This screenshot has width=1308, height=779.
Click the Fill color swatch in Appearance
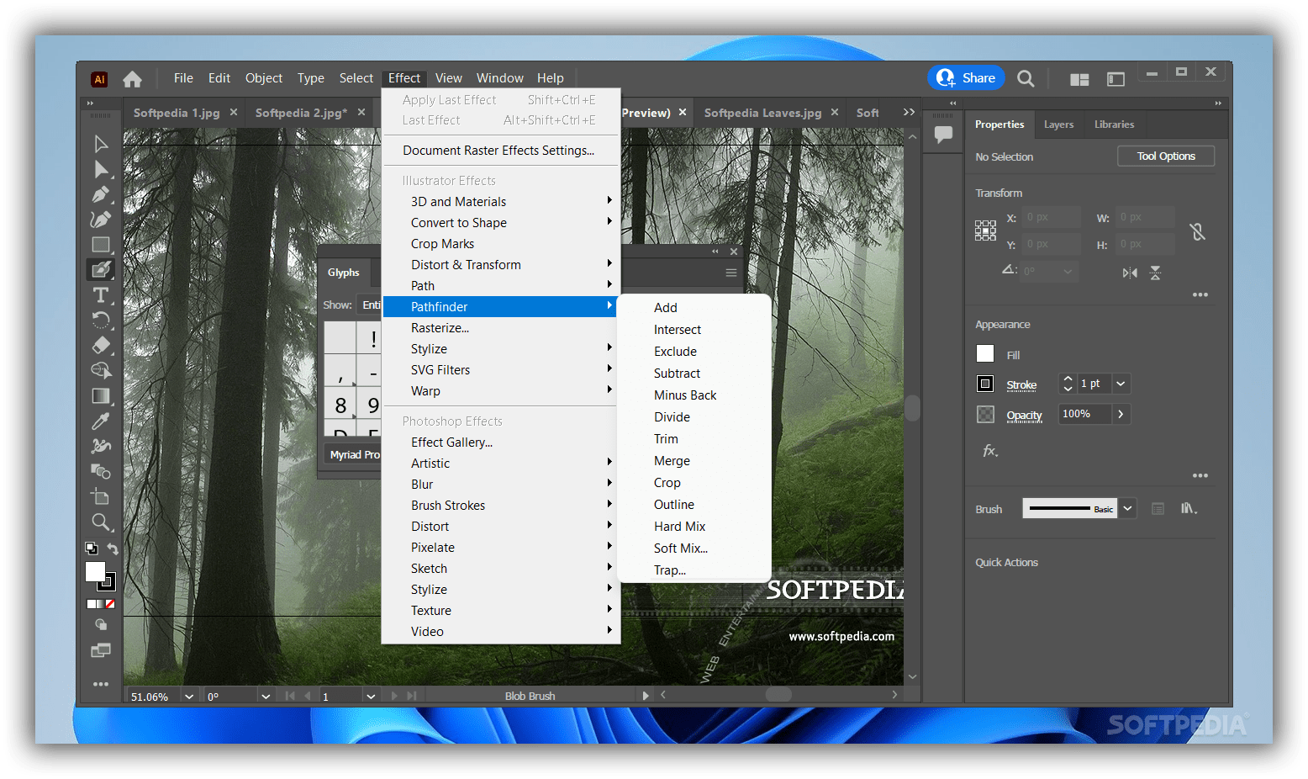click(985, 354)
